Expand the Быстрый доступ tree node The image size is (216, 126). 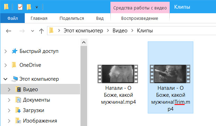tap(6, 51)
